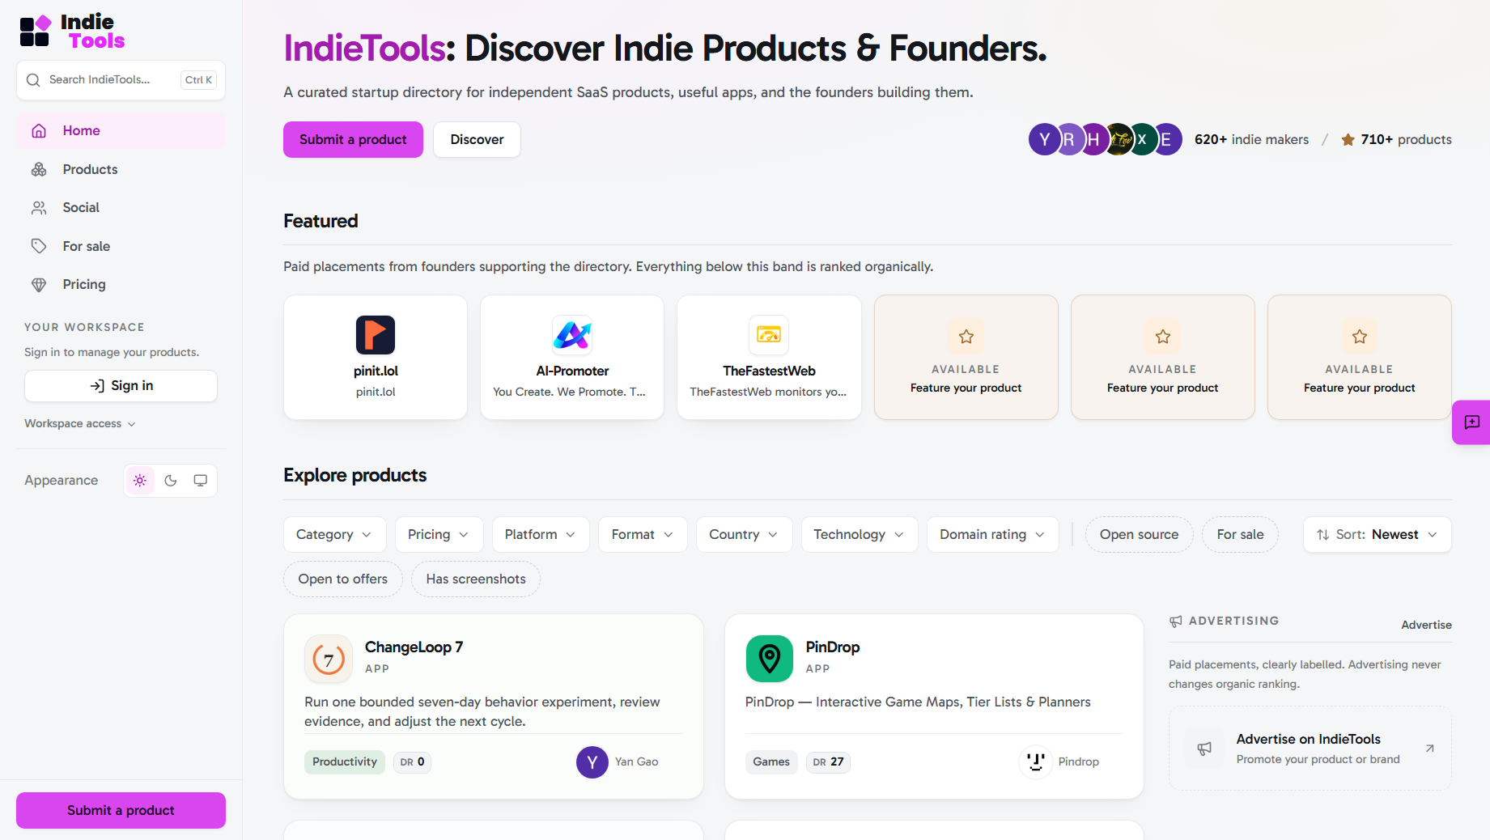This screenshot has width=1490, height=840.
Task: Toggle the Open source filter
Action: point(1139,535)
